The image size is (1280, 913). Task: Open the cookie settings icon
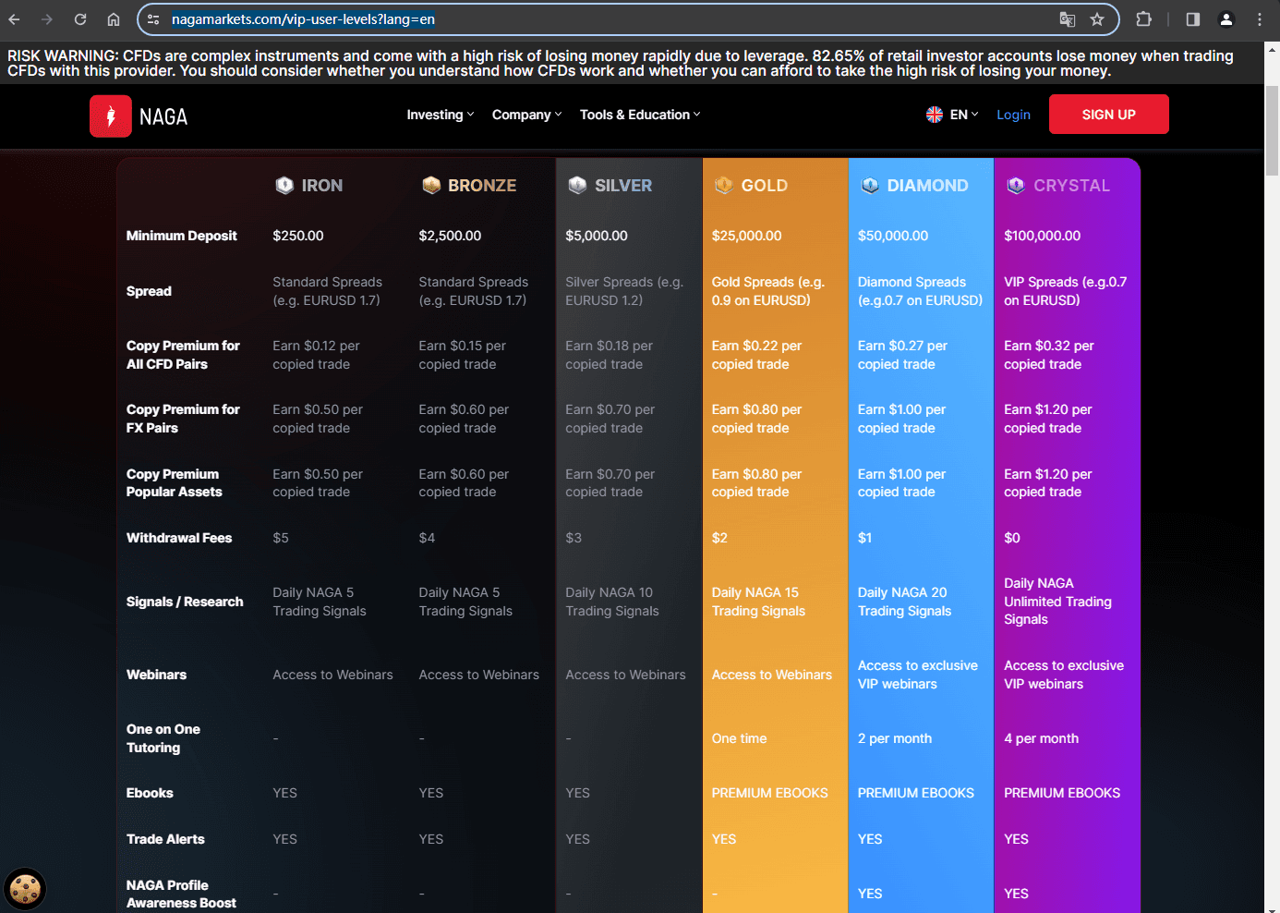click(x=25, y=889)
